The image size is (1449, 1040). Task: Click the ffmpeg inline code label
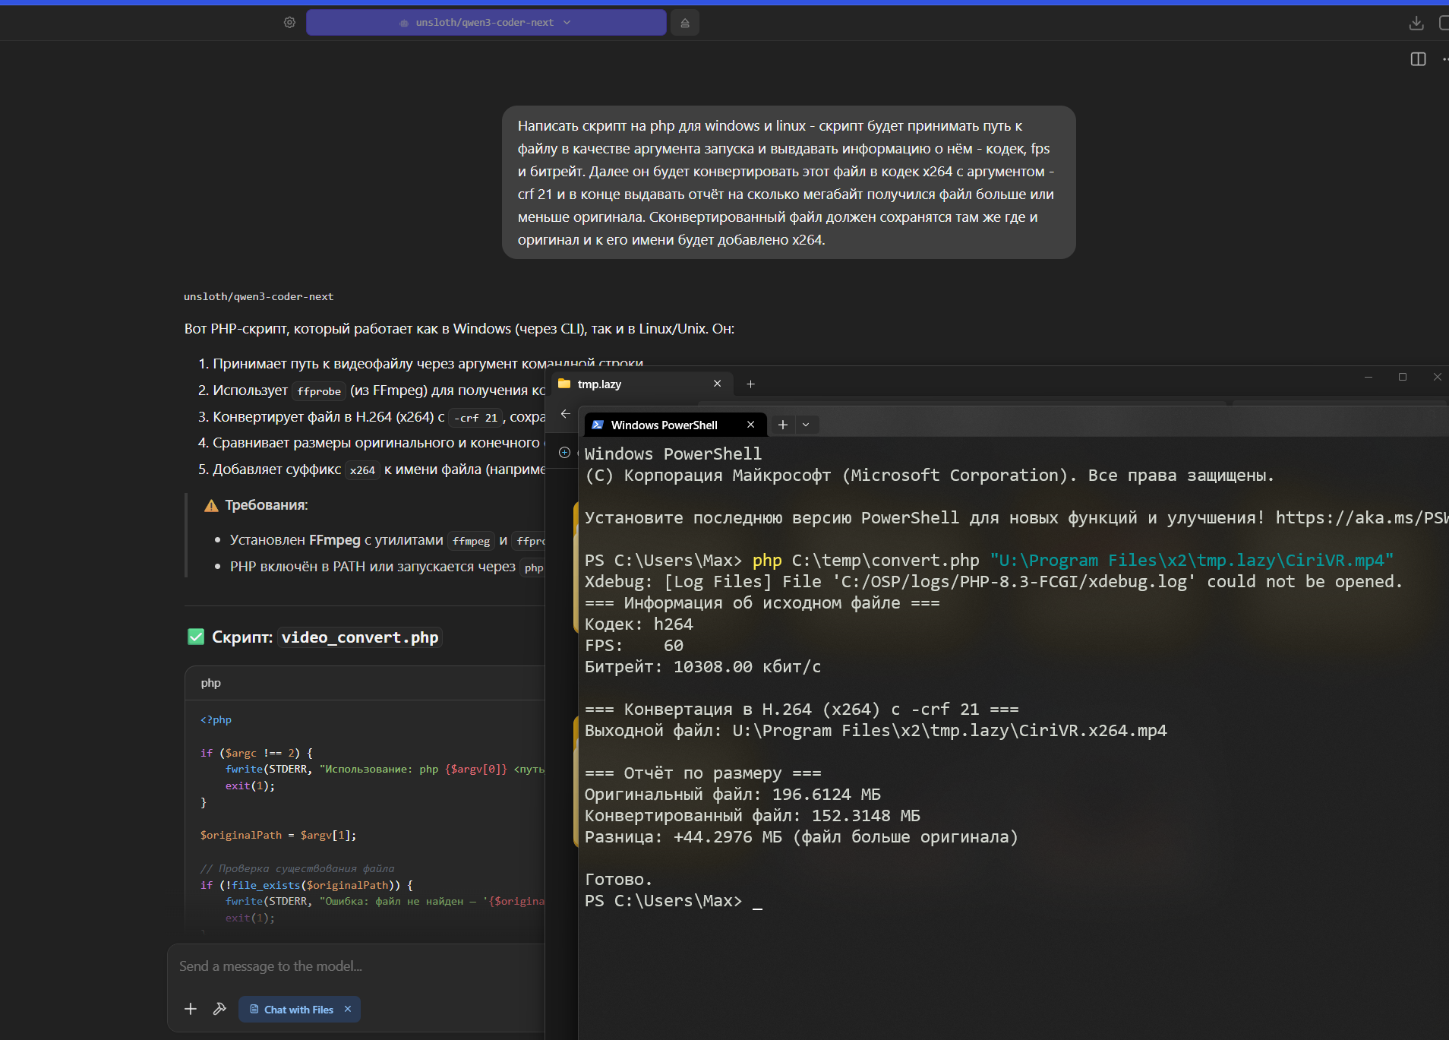(x=471, y=541)
